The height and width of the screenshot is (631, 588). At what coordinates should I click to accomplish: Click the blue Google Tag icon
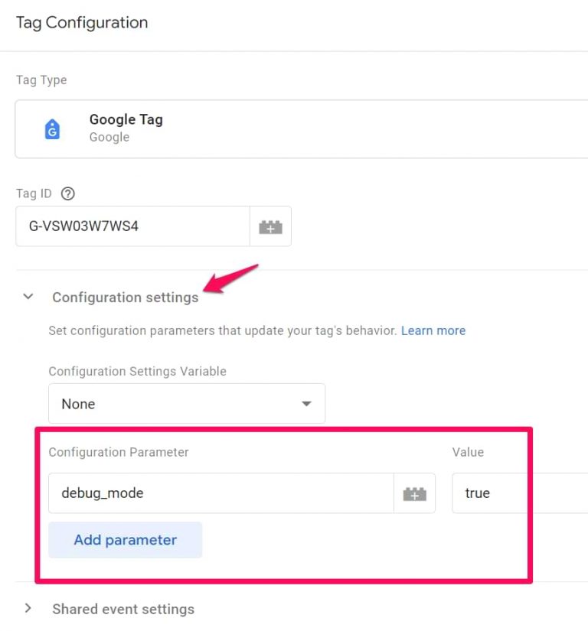point(51,128)
